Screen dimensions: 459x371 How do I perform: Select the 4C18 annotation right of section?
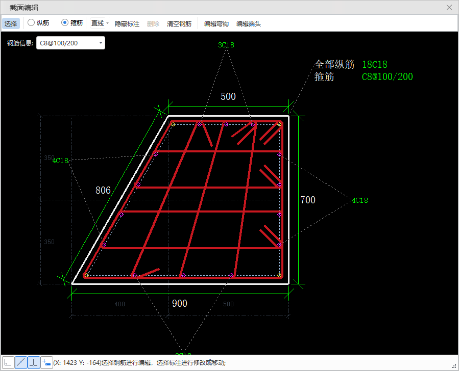pos(360,200)
